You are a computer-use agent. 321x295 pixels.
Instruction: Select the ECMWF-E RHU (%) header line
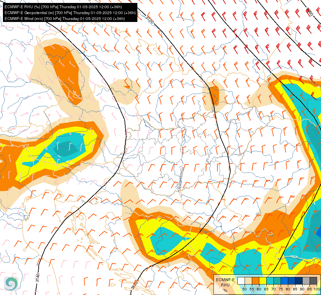63,7
